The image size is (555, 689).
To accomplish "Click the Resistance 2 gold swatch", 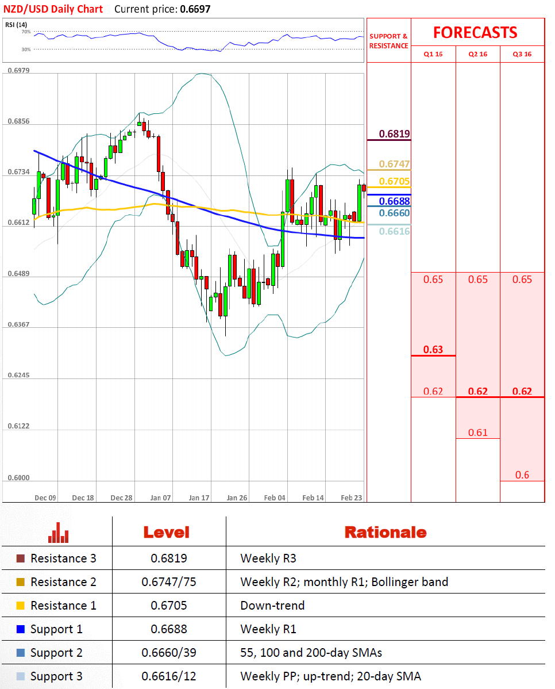I will 20,582.
